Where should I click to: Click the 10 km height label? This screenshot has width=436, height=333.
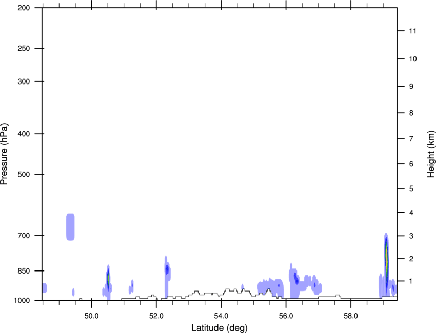pos(413,59)
